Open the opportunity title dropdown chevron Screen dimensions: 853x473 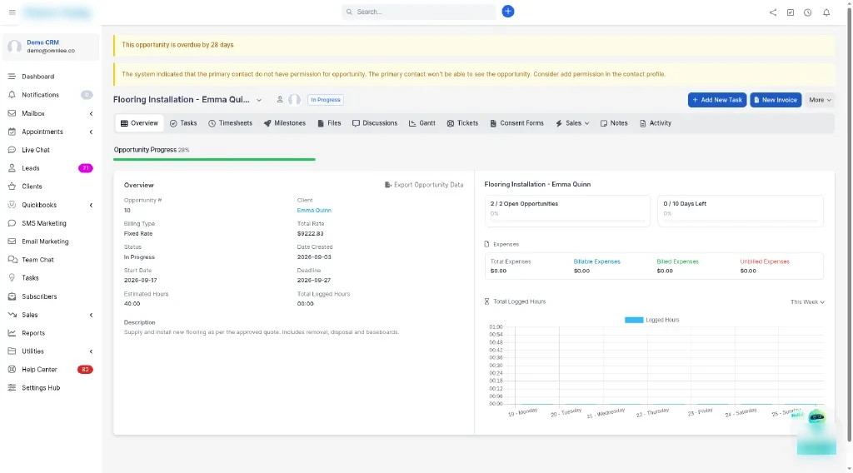[x=259, y=100]
